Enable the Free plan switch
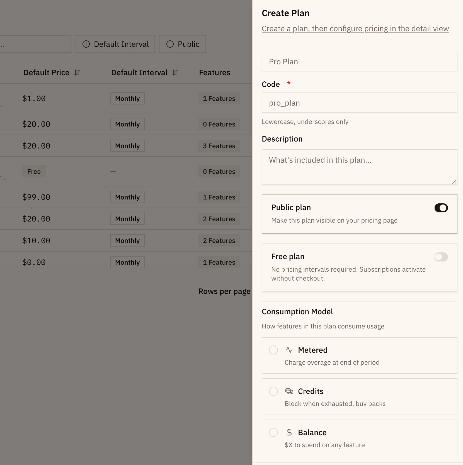 (x=441, y=257)
